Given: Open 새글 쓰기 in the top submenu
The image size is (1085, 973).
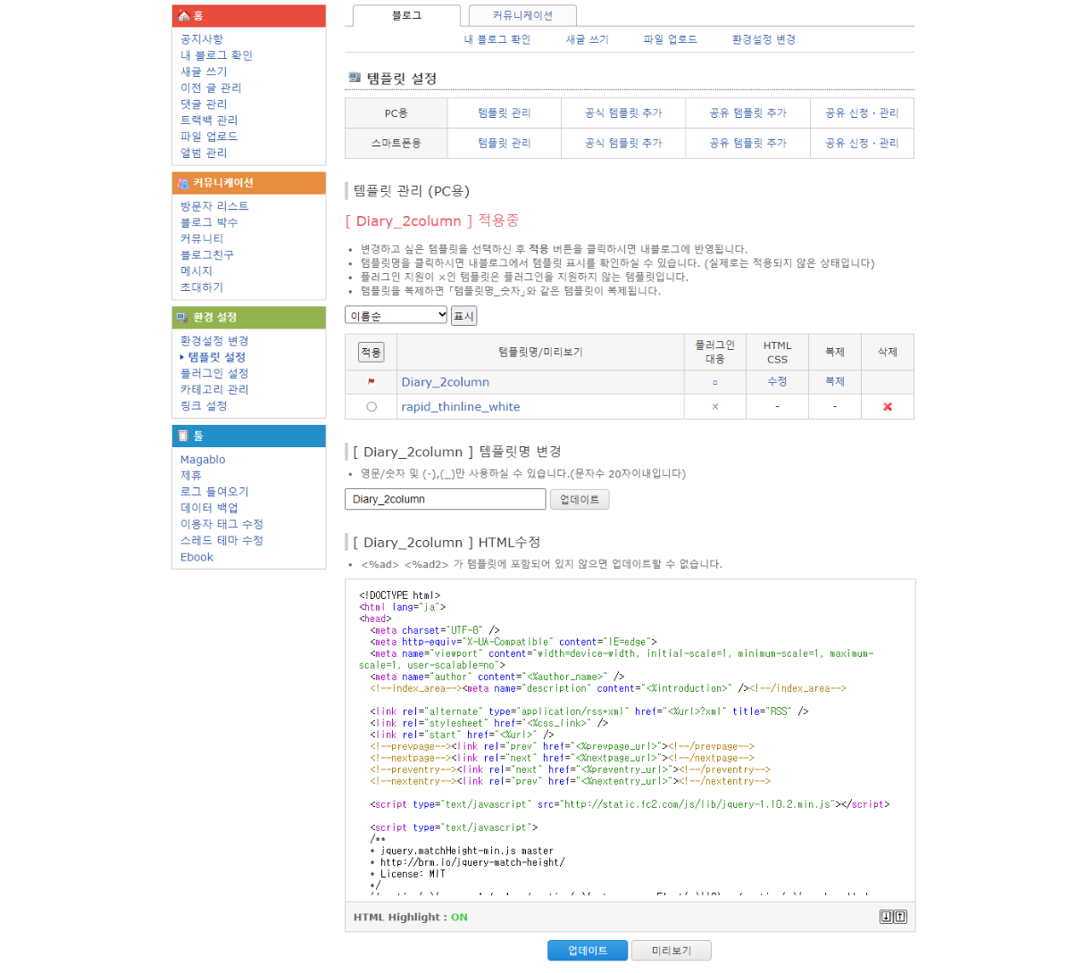Looking at the screenshot, I should [x=588, y=40].
